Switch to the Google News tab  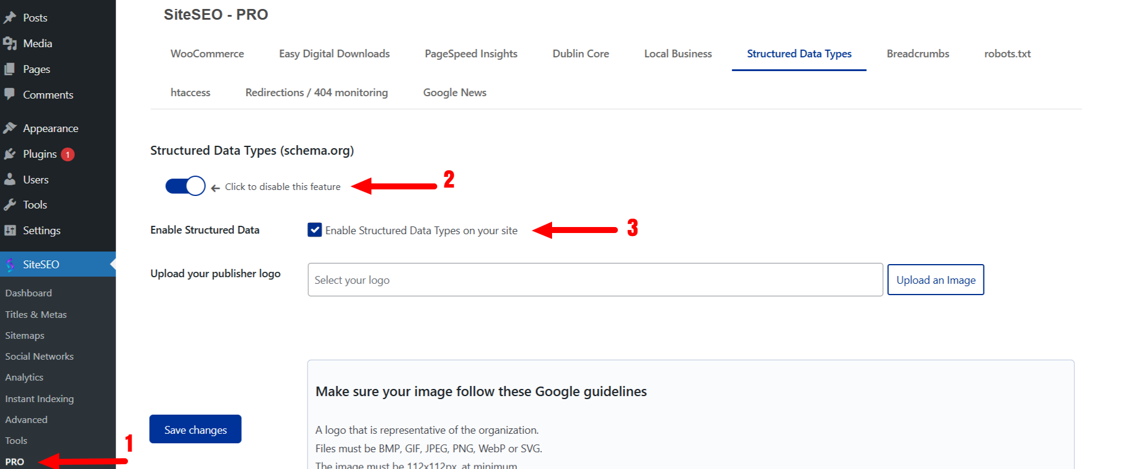pos(455,93)
